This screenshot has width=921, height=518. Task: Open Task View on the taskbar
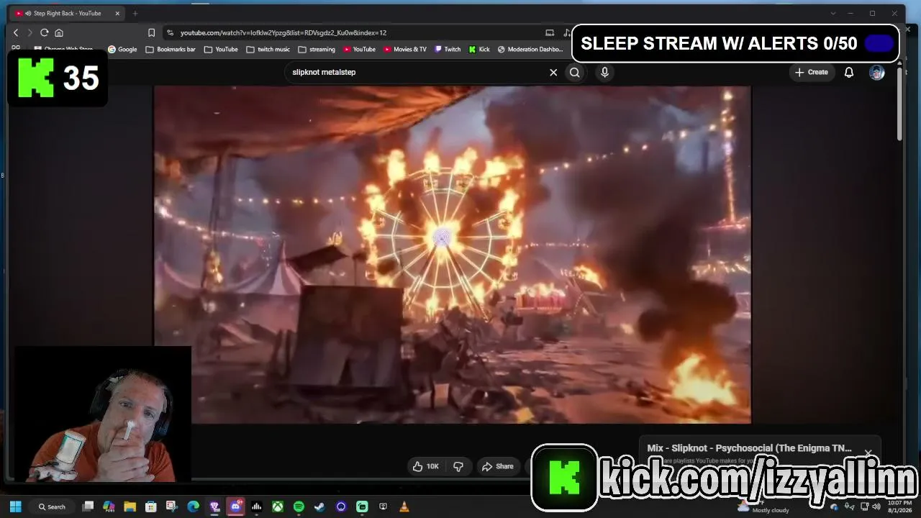coord(88,506)
